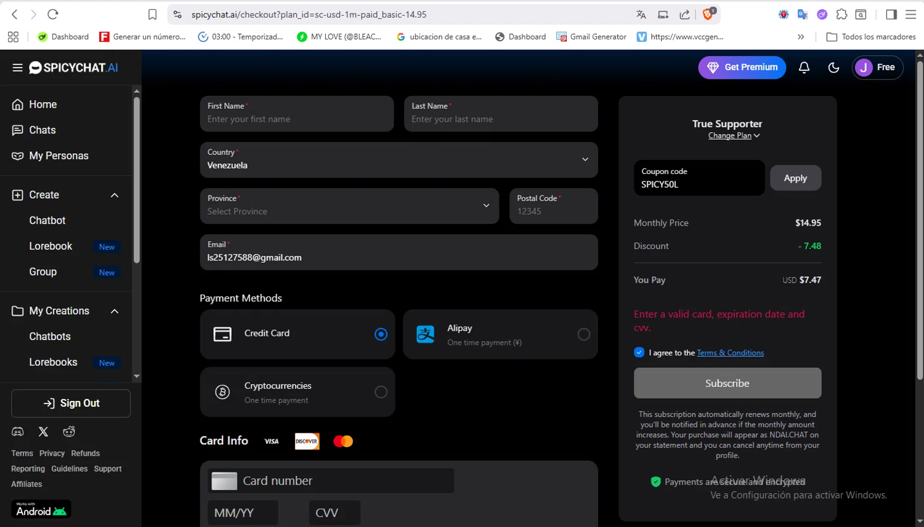924x527 pixels.
Task: Open the SpicyChat Reddit icon
Action: coord(69,432)
